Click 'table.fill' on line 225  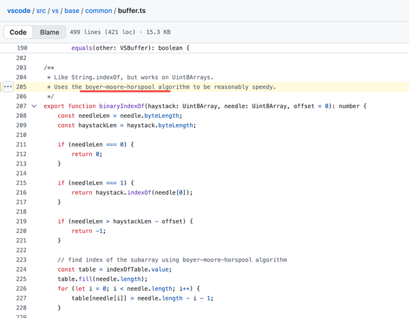click(75, 279)
